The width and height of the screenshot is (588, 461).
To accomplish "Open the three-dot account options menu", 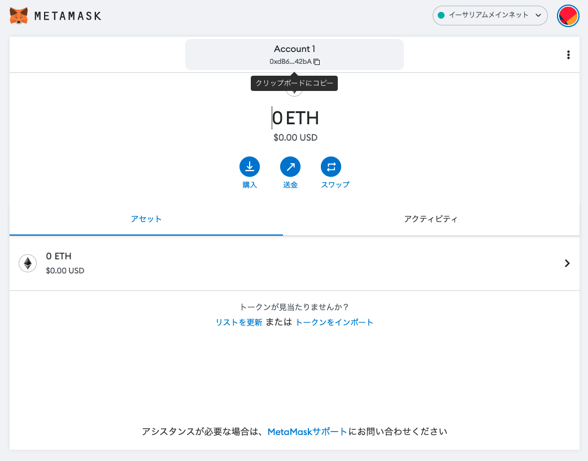I will (568, 55).
